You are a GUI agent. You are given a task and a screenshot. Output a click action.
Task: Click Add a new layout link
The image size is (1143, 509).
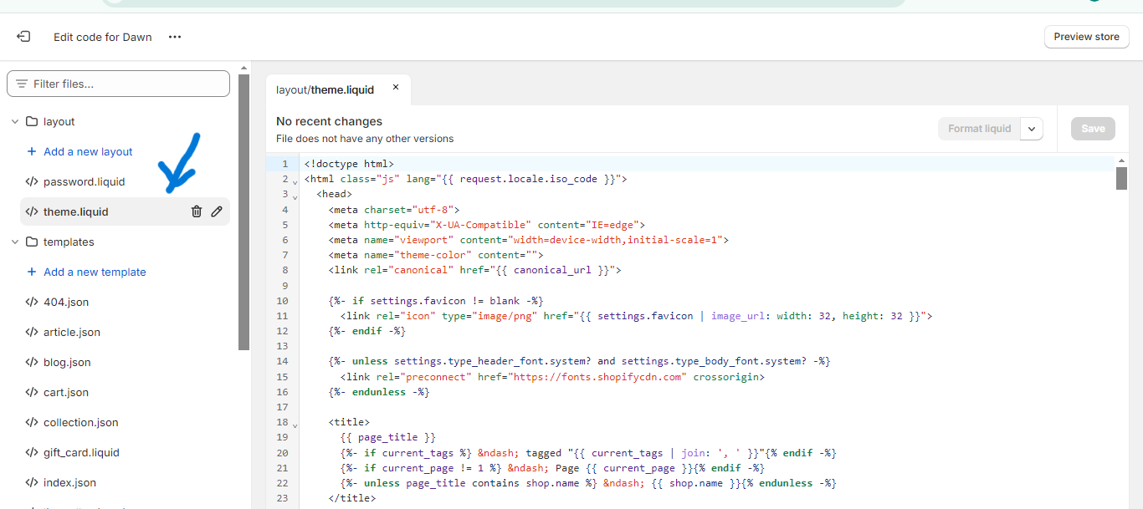(88, 151)
